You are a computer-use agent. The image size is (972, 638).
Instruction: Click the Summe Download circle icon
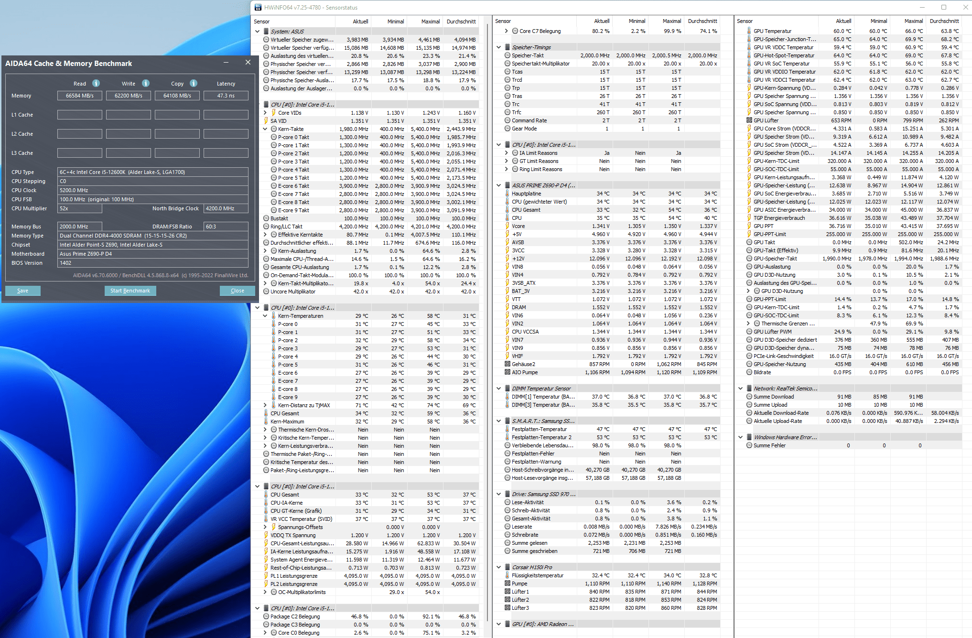[x=749, y=397]
